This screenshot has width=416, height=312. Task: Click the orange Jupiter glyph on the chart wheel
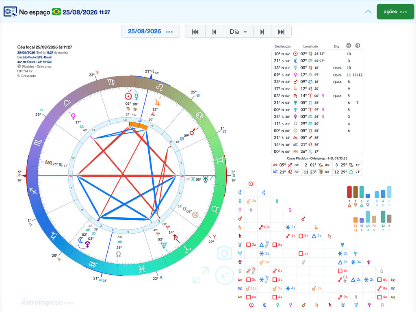click(x=158, y=102)
